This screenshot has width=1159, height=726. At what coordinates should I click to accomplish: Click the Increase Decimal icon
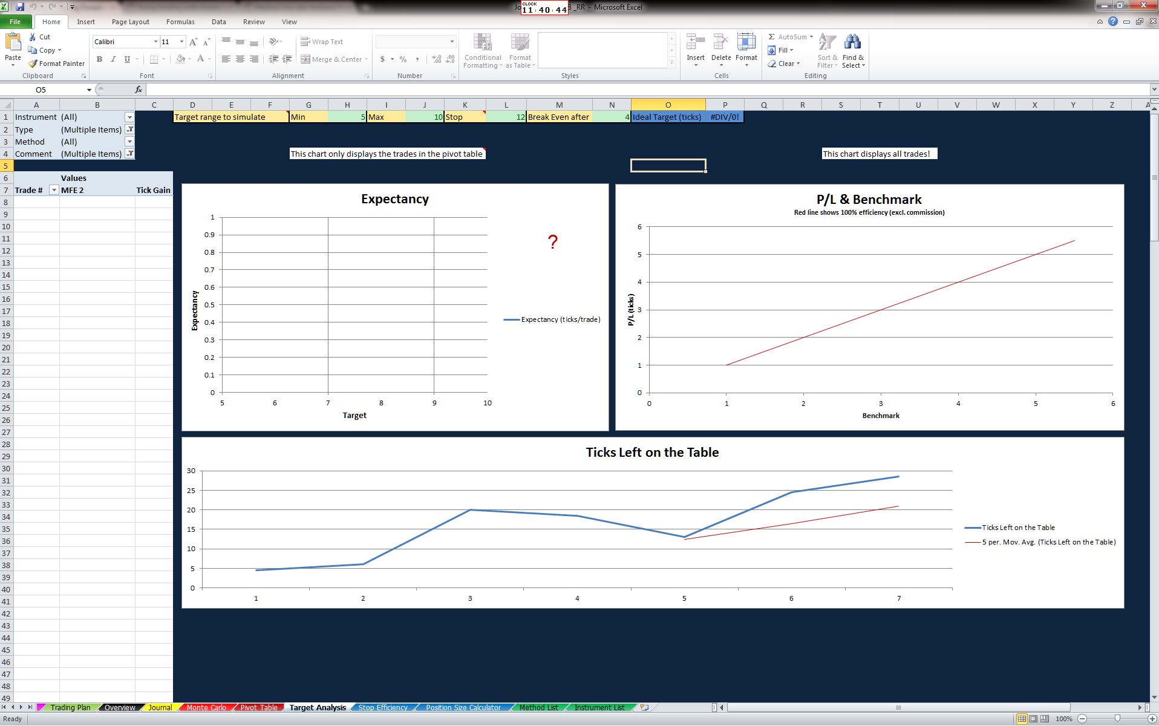point(437,59)
